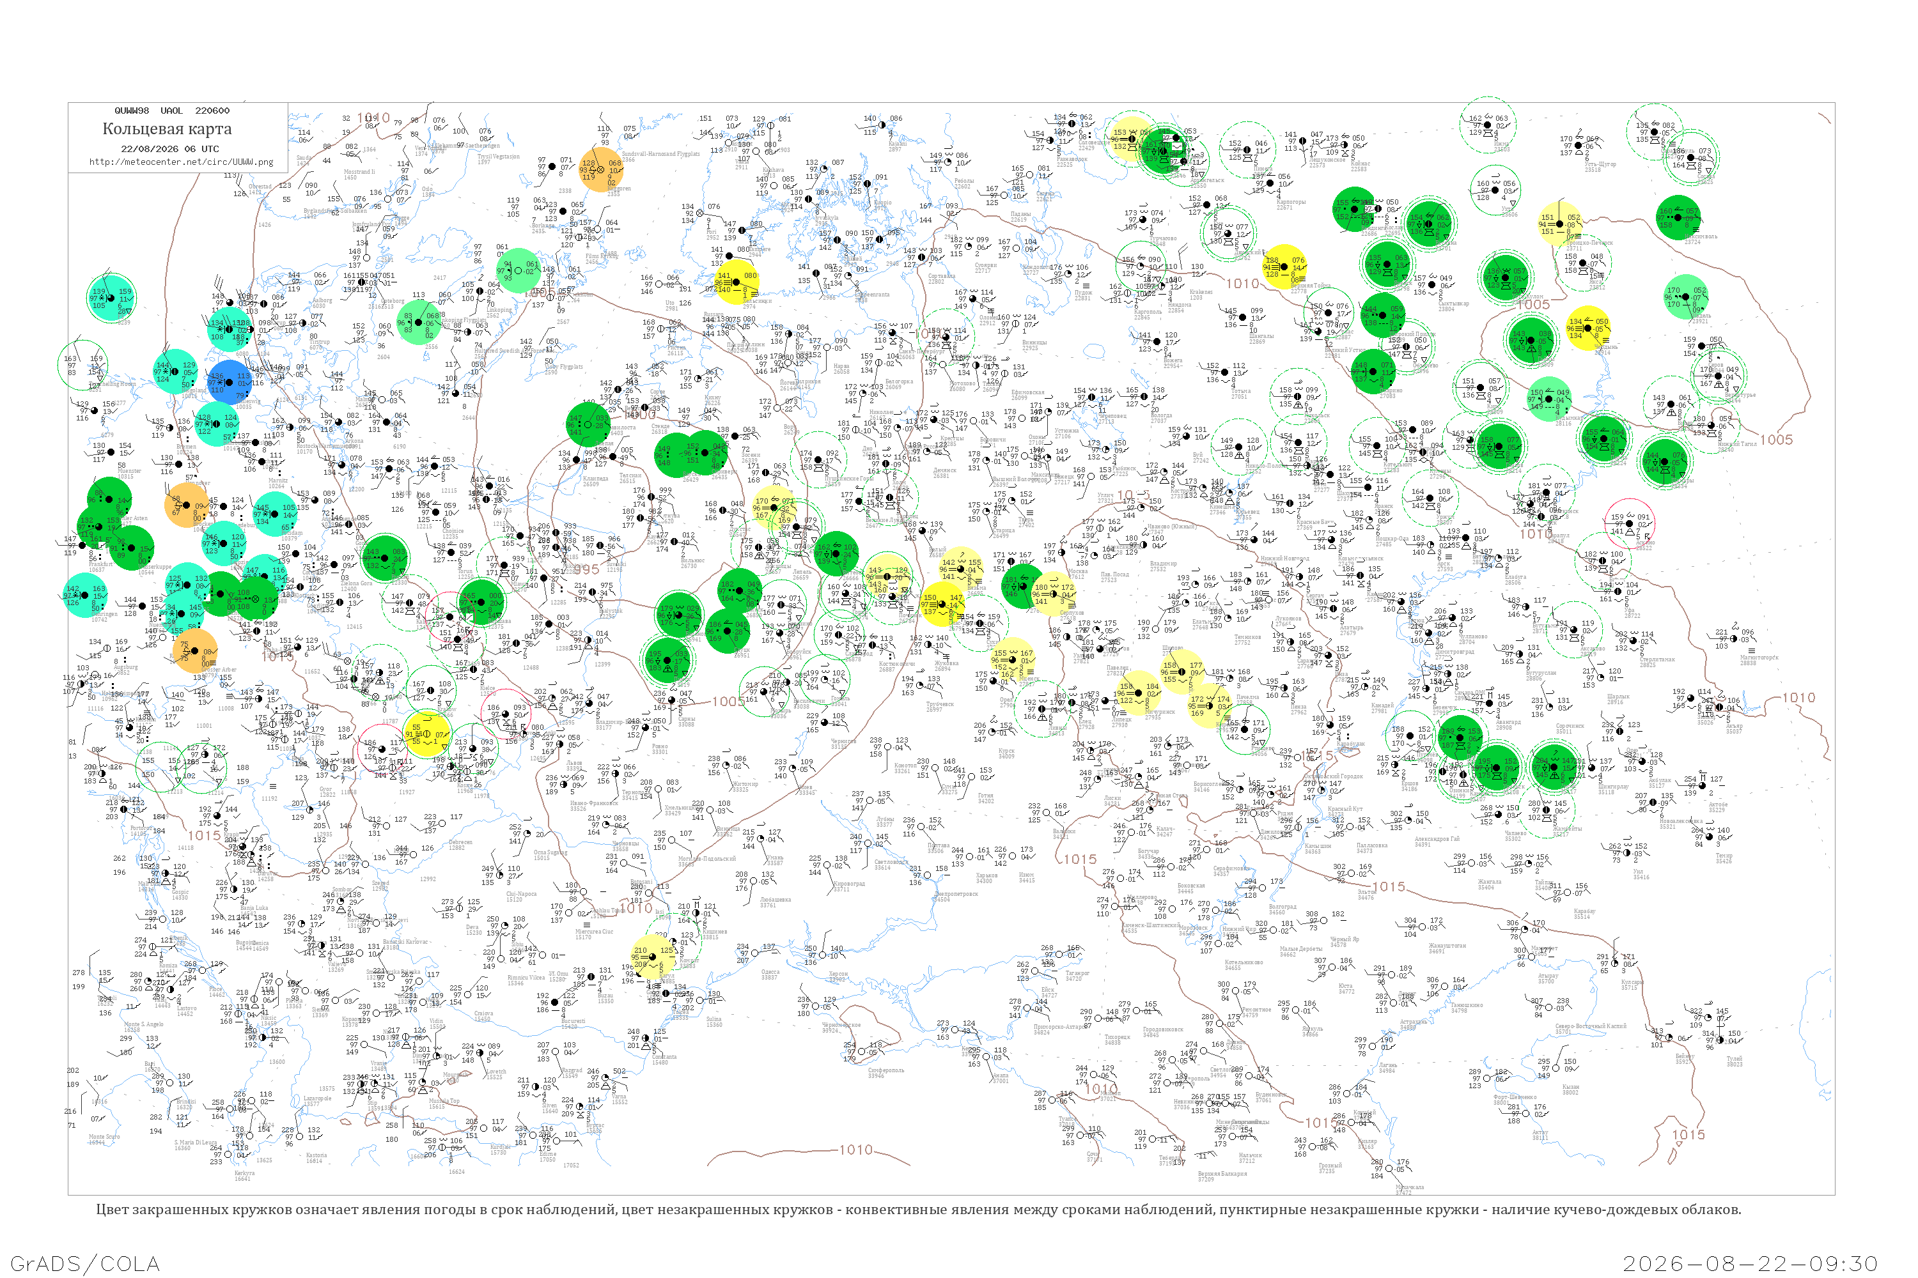
Task: Click the Пудож station name
Action: pyautogui.click(x=1083, y=293)
